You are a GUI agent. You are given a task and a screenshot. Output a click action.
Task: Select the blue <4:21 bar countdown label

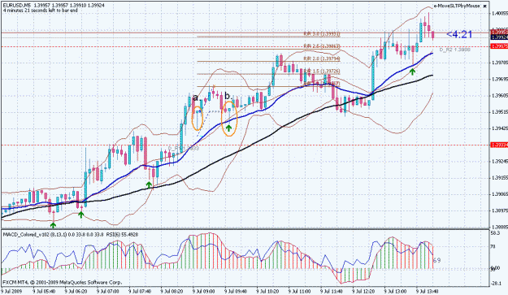tap(459, 34)
